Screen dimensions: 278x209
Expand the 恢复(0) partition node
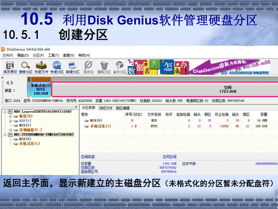[10, 116]
